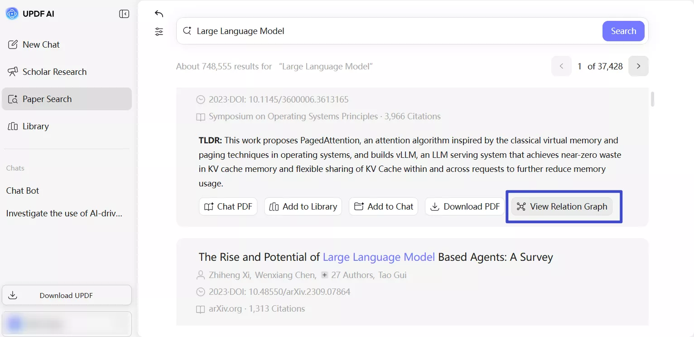694x337 pixels.
Task: Start a New Chat
Action: click(41, 44)
